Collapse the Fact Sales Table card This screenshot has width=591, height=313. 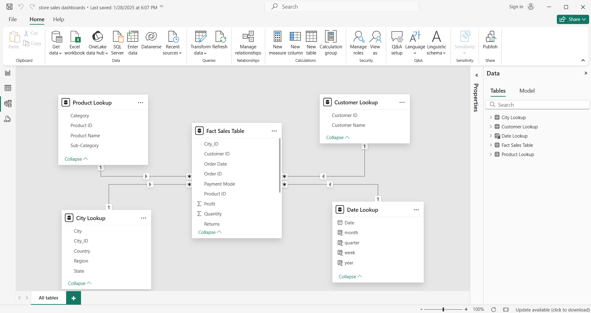click(210, 232)
